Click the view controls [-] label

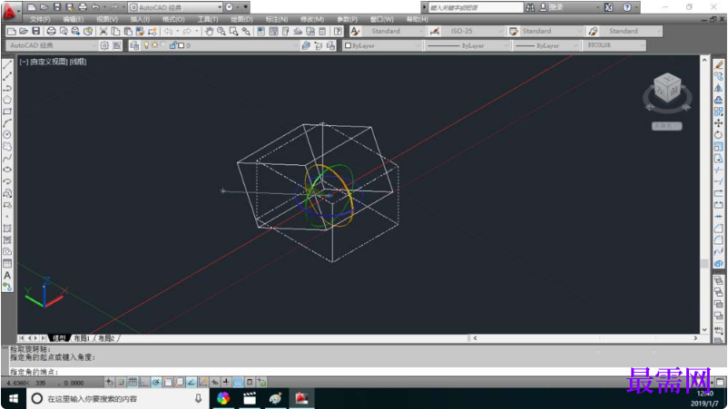[x=24, y=62]
